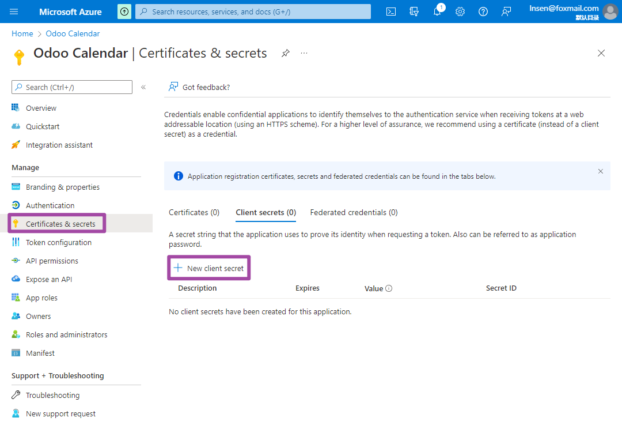Open API permissions in sidebar
Screen dimensions: 622x440
pos(52,261)
